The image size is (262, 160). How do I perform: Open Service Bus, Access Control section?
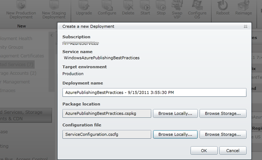pyautogui.click(x=24, y=158)
